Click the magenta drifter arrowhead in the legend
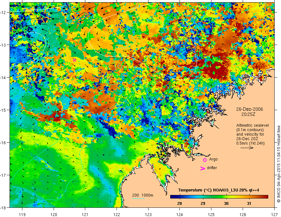The width and height of the screenshot is (281, 217). (x=202, y=168)
